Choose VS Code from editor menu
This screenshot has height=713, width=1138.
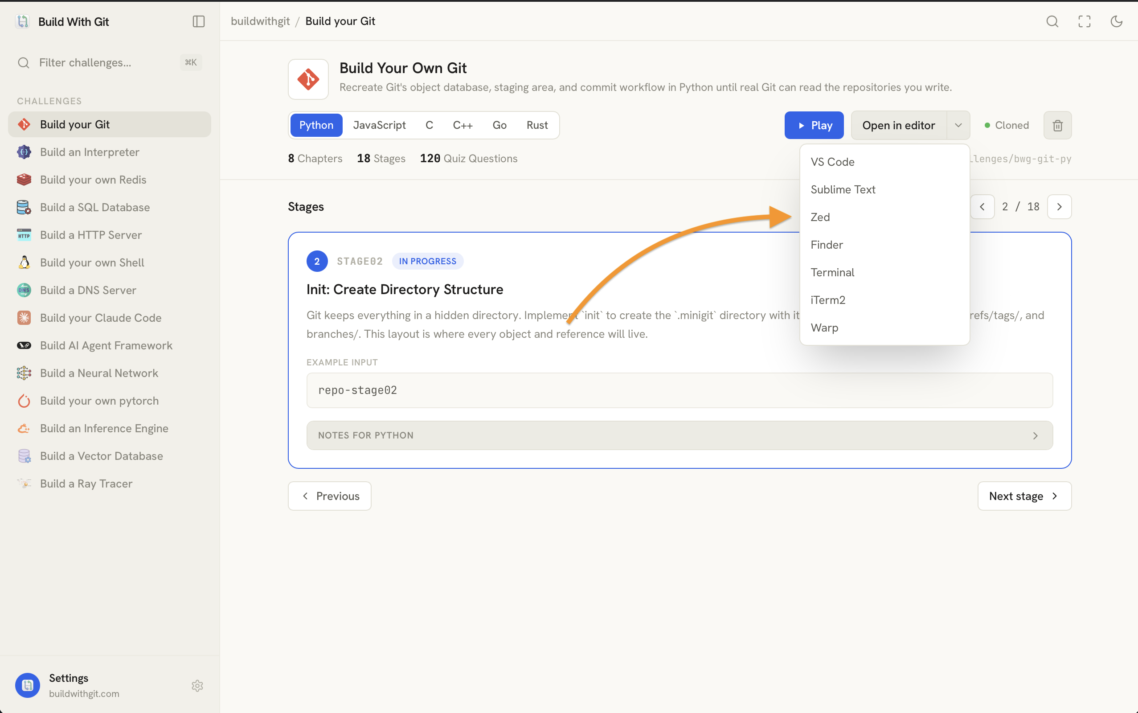pos(884,162)
